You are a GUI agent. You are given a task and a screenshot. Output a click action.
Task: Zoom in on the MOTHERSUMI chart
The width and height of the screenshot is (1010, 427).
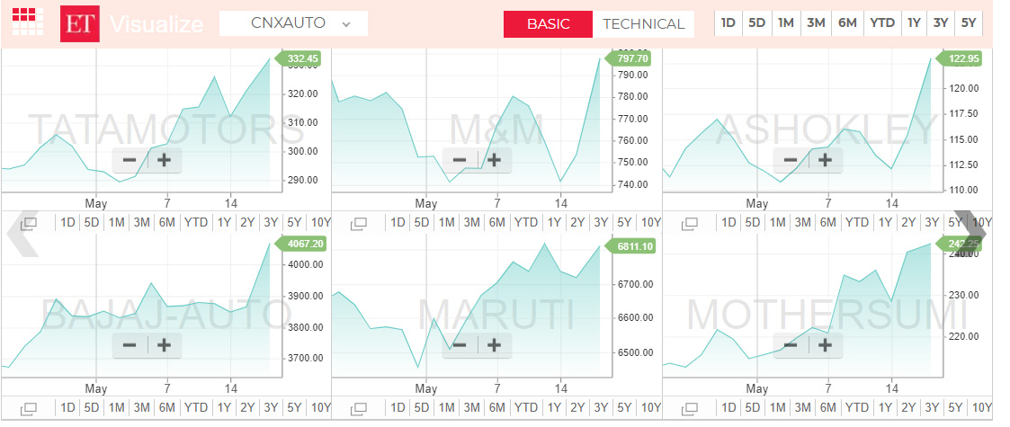coord(825,344)
